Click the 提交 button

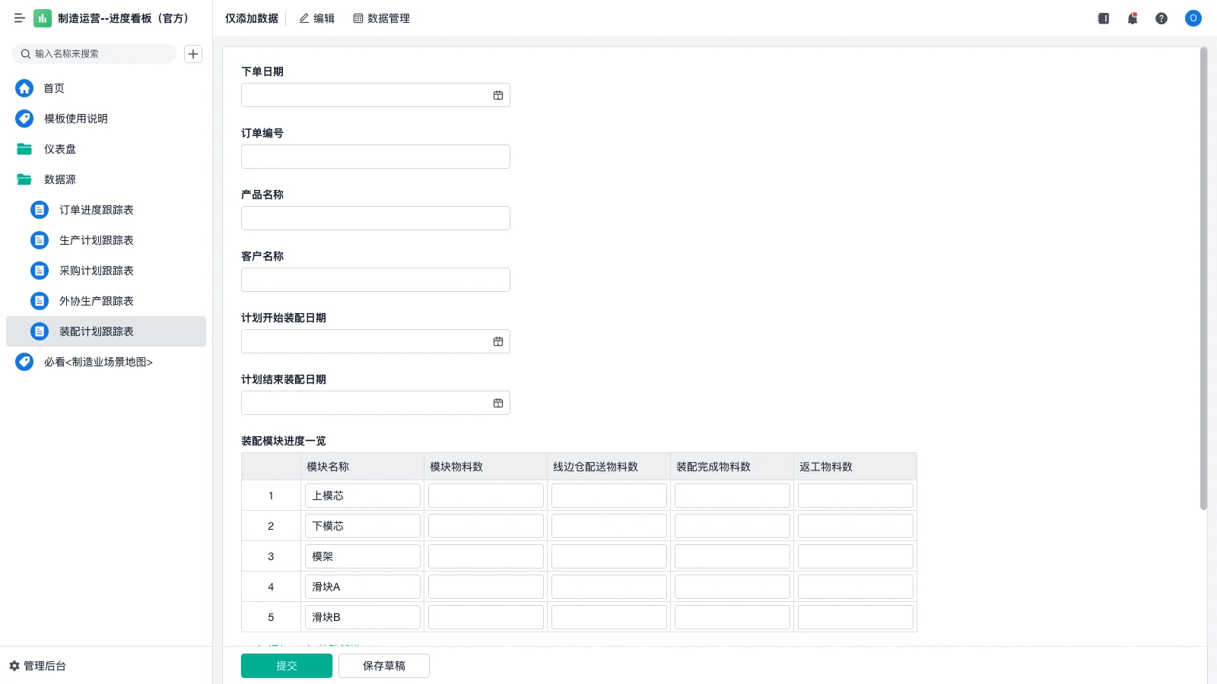[x=287, y=665]
